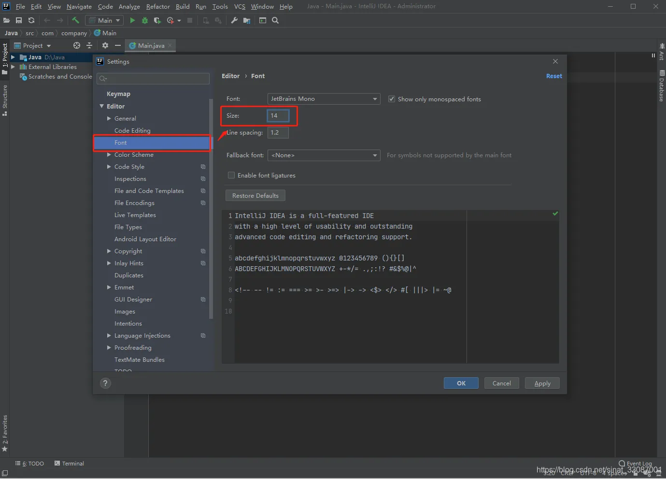The width and height of the screenshot is (666, 479).
Task: Click the Build Project hammer icon
Action: coord(75,20)
